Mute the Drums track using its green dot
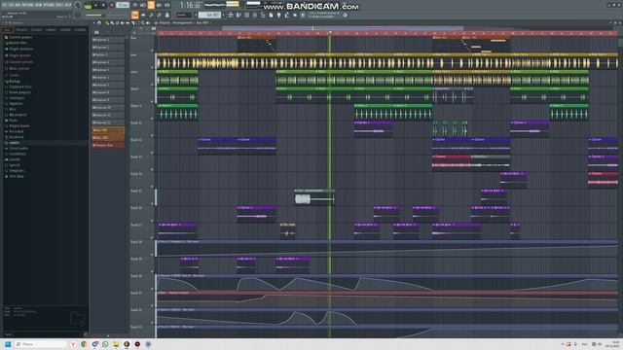The width and height of the screenshot is (623, 350). coord(152,101)
